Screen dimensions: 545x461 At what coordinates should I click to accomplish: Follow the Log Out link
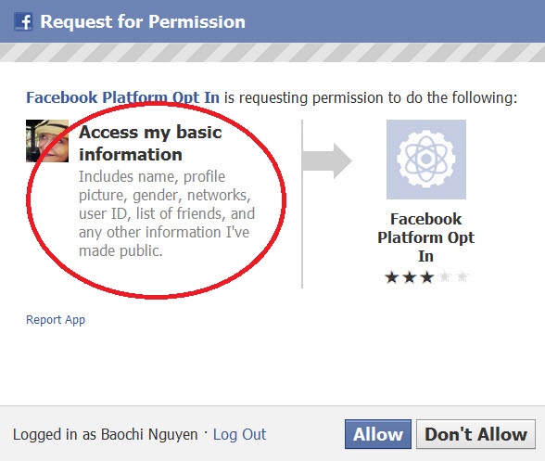(x=239, y=434)
